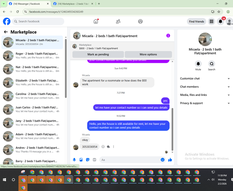Open the tab search dropdown arrow
Image resolution: width=233 pixels, height=191 pixels.
pyautogui.click(x=4, y=4)
